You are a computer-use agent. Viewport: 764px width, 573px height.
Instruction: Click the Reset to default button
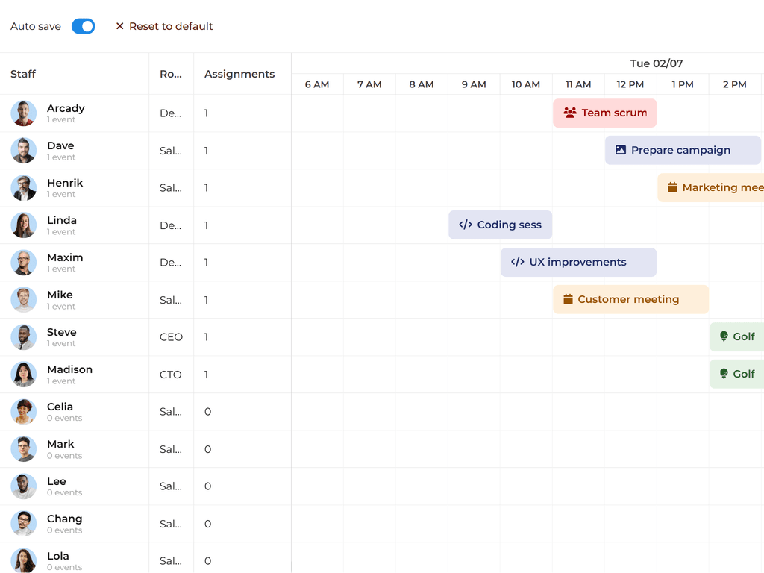(x=164, y=26)
